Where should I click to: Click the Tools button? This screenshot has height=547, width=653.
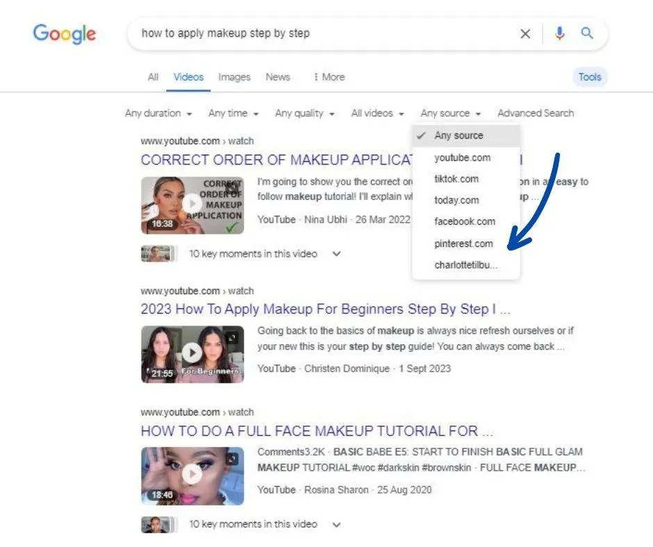590,77
